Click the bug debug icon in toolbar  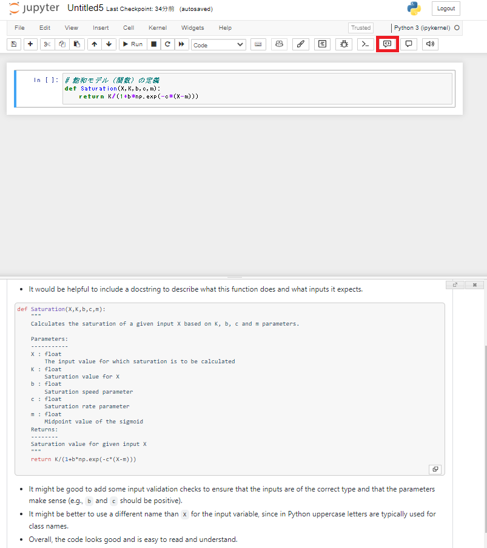(343, 44)
